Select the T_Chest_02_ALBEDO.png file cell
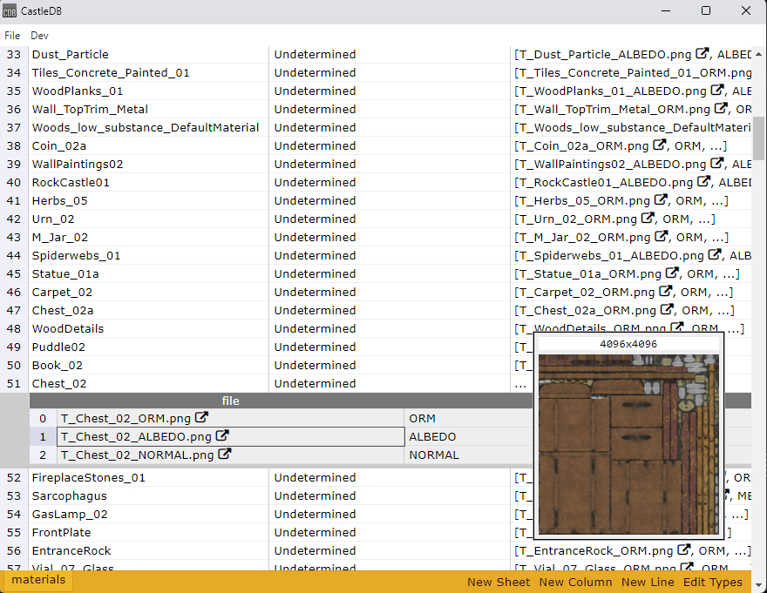Viewport: 767px width, 593px height. (231, 436)
